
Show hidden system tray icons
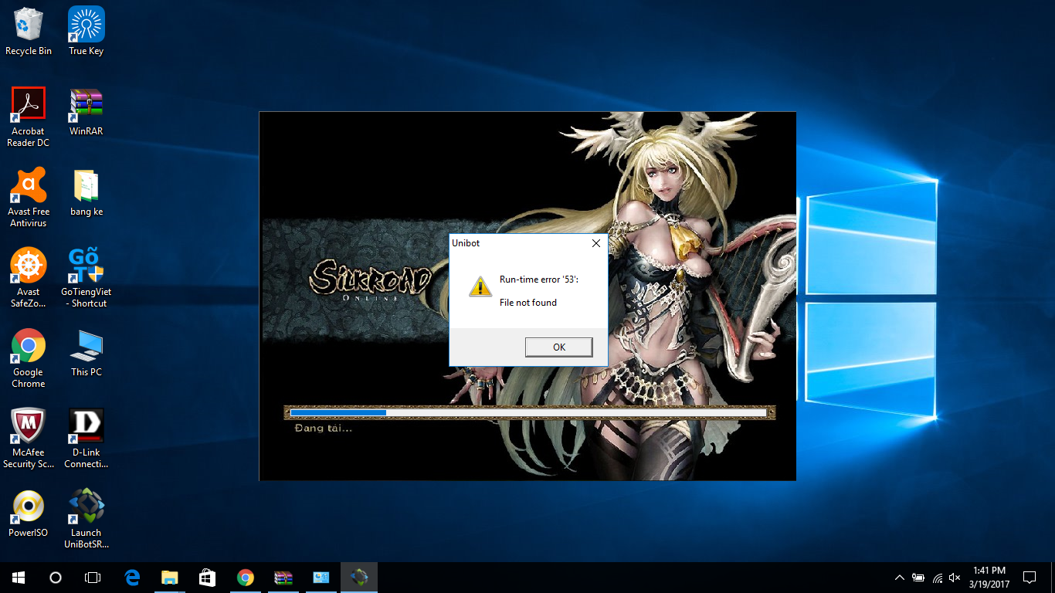(x=900, y=578)
